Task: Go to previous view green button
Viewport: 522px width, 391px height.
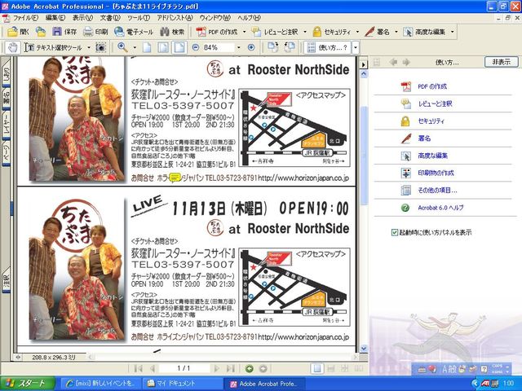Action: coord(249,368)
